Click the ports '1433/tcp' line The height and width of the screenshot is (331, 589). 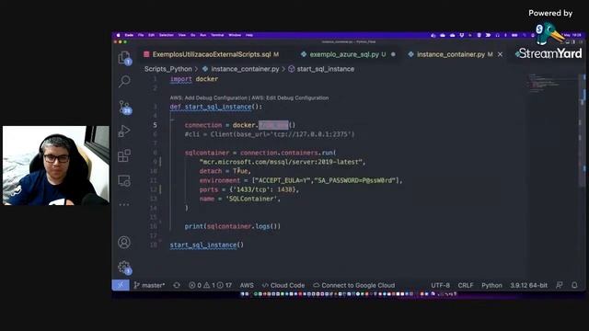click(x=249, y=189)
